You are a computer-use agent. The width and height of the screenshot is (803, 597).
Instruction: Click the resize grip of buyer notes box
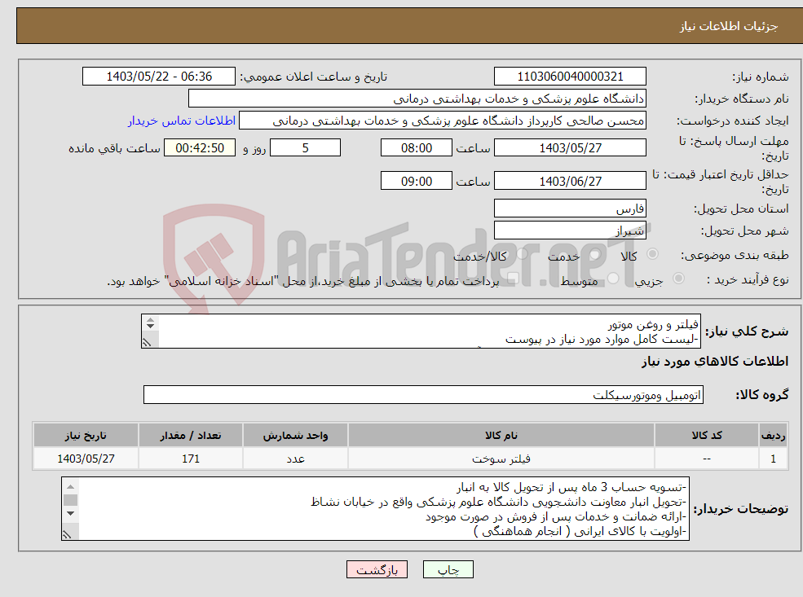pos(68,534)
